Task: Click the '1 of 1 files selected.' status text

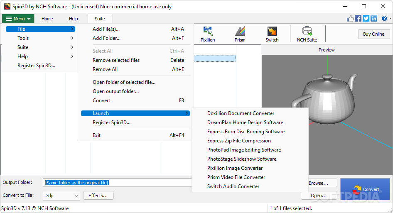Action: [291, 208]
